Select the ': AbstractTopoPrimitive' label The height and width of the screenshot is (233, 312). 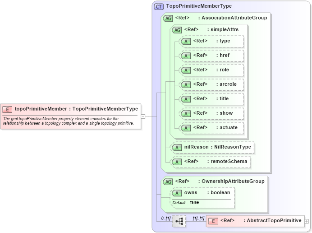(272, 220)
